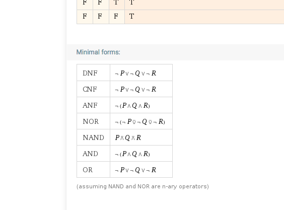This screenshot has width=284, height=210.
Task: Click the formula in the OR row
Action: coord(135,170)
